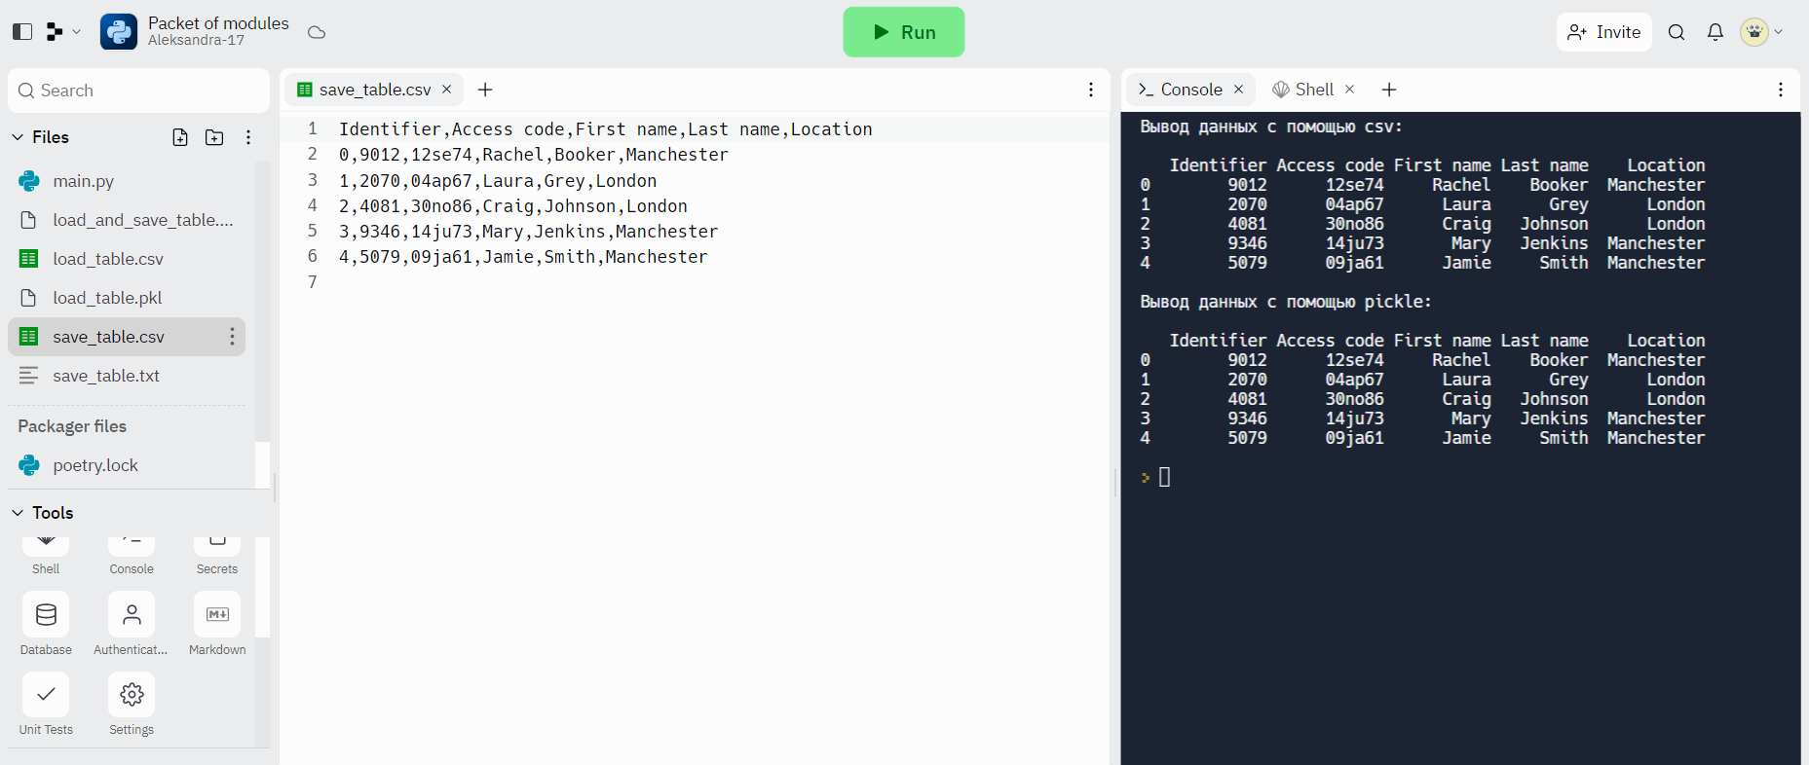Image resolution: width=1809 pixels, height=765 pixels.
Task: Open the Secrets tool
Action: pyautogui.click(x=217, y=558)
